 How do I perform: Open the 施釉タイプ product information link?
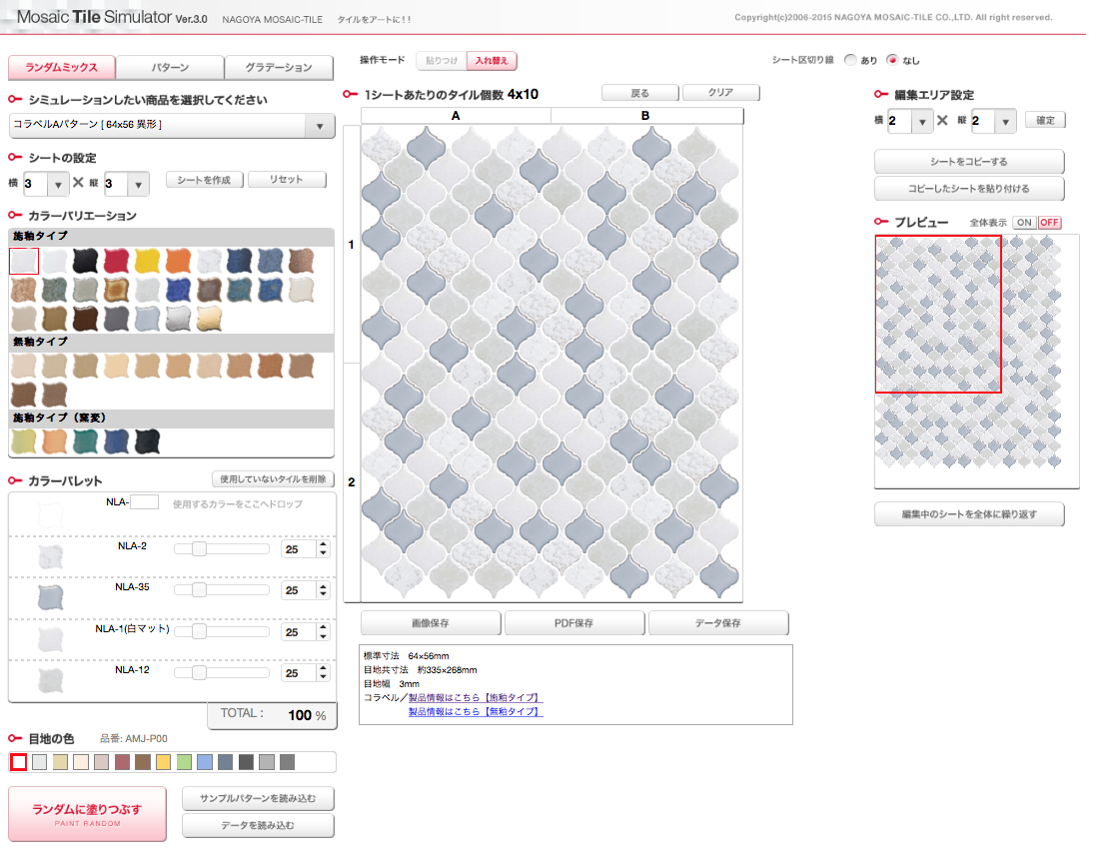(475, 697)
